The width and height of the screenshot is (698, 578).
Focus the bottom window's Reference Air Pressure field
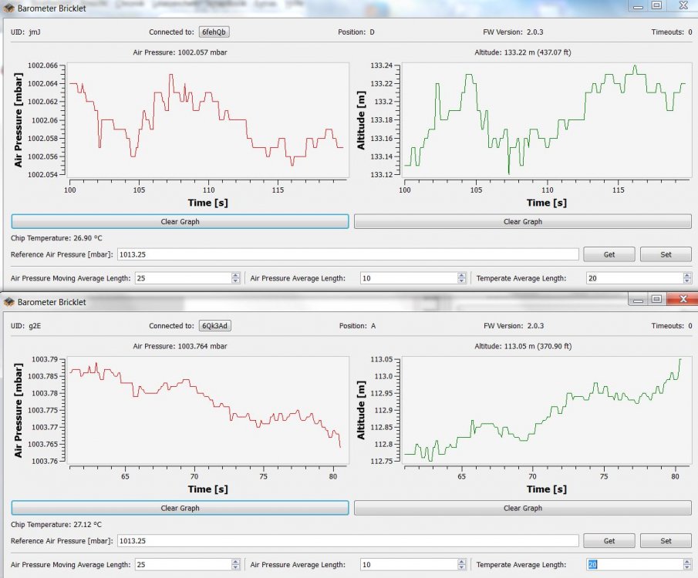[347, 541]
